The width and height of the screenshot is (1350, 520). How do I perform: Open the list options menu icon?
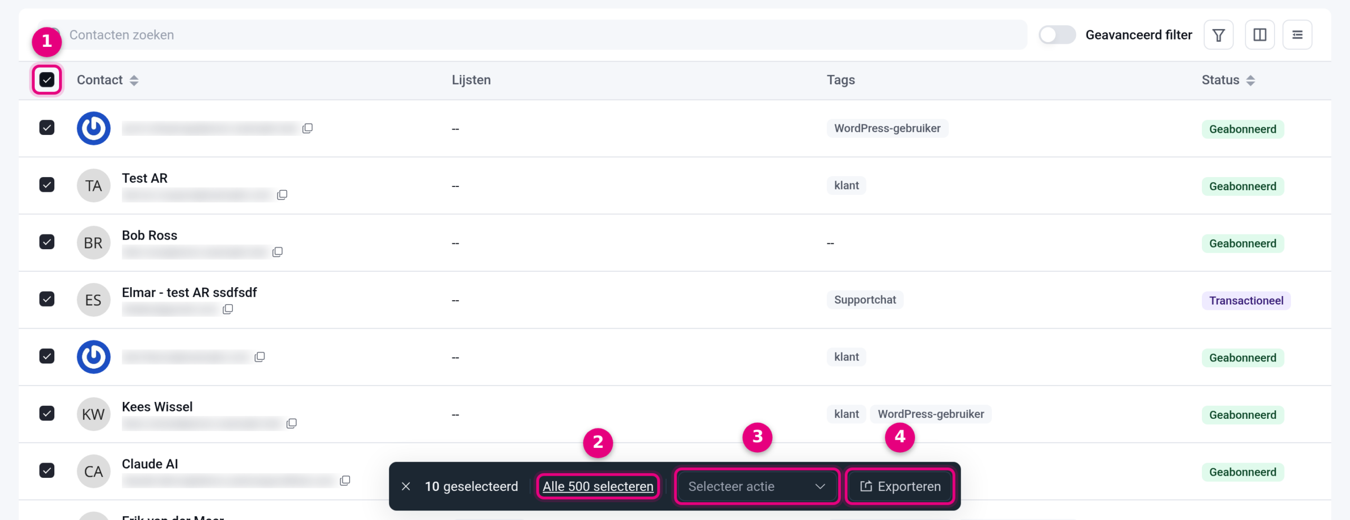(1297, 35)
